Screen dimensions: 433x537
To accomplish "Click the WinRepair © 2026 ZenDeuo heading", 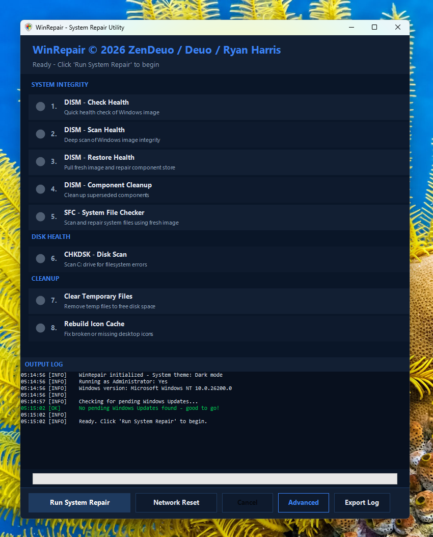I will [156, 50].
